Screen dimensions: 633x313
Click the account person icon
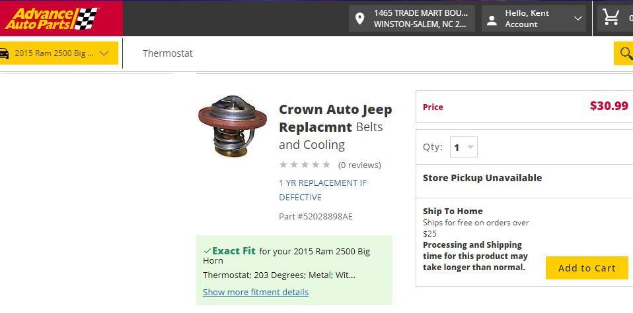pos(492,19)
